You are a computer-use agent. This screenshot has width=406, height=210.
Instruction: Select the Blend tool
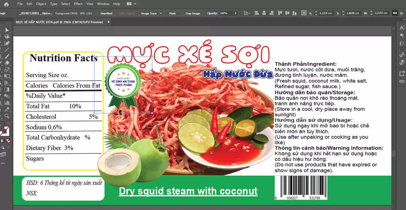7,96
